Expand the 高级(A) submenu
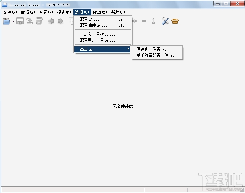The image size is (245, 193). (x=102, y=49)
